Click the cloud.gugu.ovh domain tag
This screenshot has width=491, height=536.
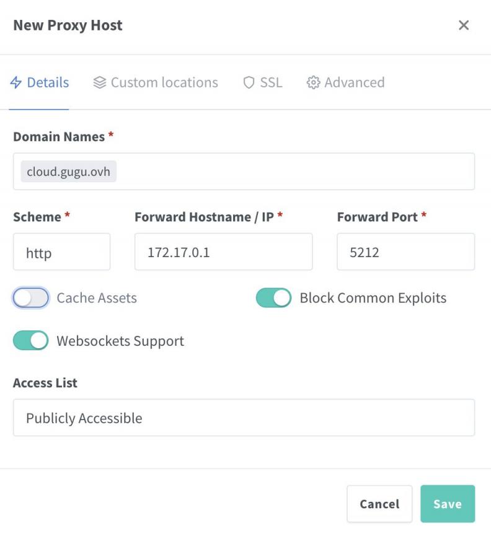tap(68, 172)
